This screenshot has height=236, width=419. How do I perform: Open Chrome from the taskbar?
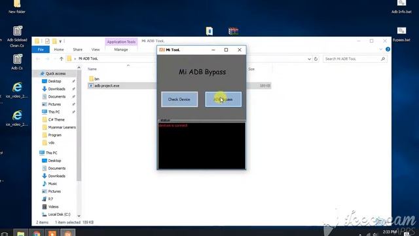[37, 233]
